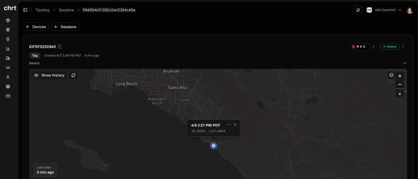Open the package cube icon in sidebar
The image size is (418, 179).
tap(8, 20)
